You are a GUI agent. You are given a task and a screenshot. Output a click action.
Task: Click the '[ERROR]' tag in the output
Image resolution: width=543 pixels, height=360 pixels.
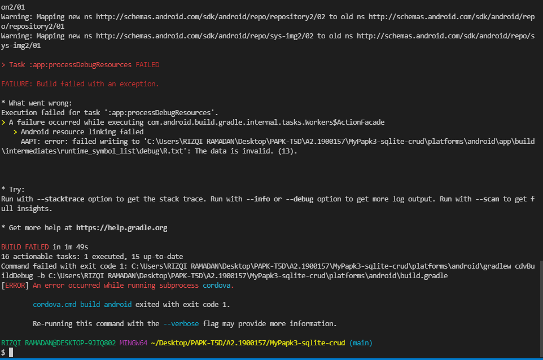click(x=15, y=285)
